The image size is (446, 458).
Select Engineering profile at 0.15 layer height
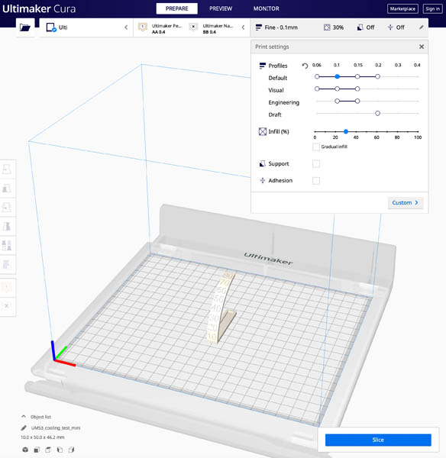click(357, 101)
